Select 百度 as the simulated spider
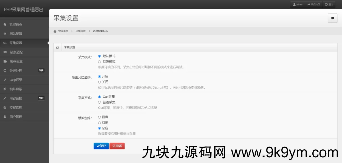 (x=99, y=117)
